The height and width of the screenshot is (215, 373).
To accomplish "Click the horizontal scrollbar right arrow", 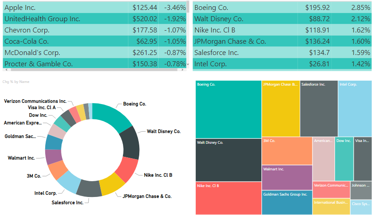I will (183, 70).
